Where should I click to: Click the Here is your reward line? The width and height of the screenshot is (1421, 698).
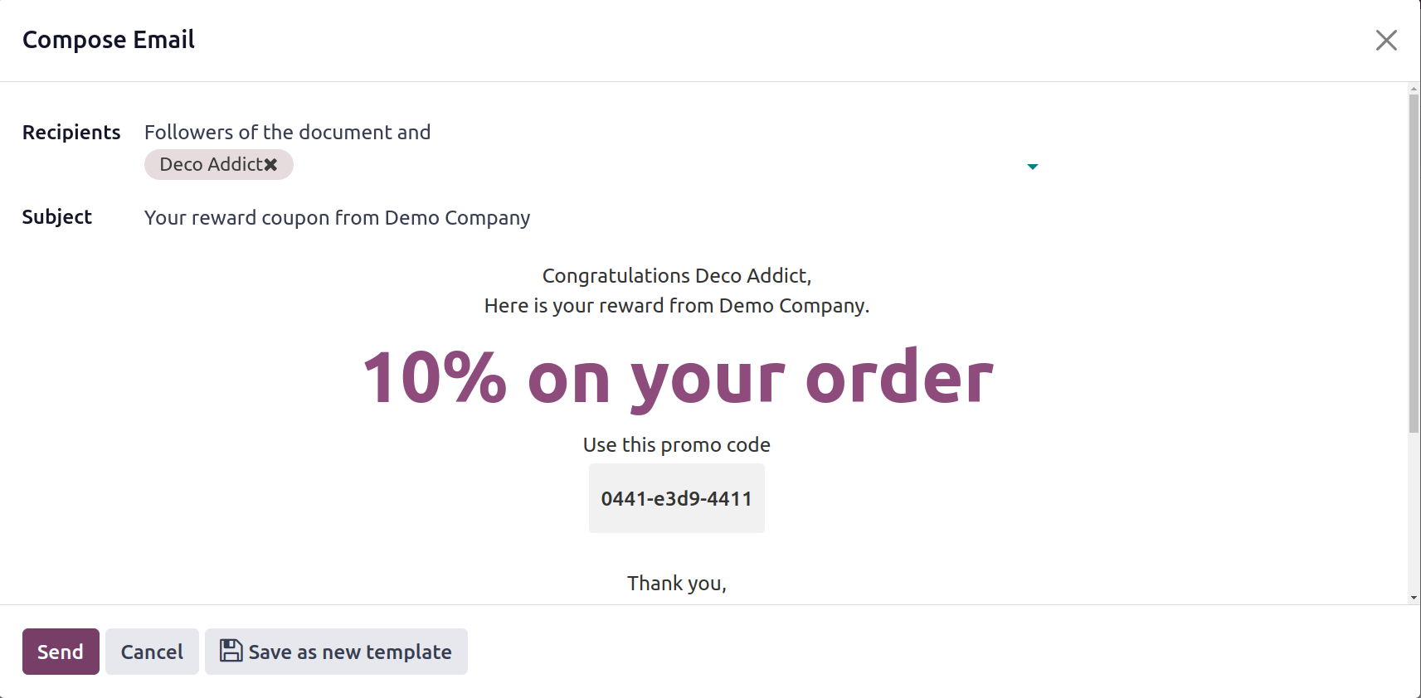[x=677, y=306]
